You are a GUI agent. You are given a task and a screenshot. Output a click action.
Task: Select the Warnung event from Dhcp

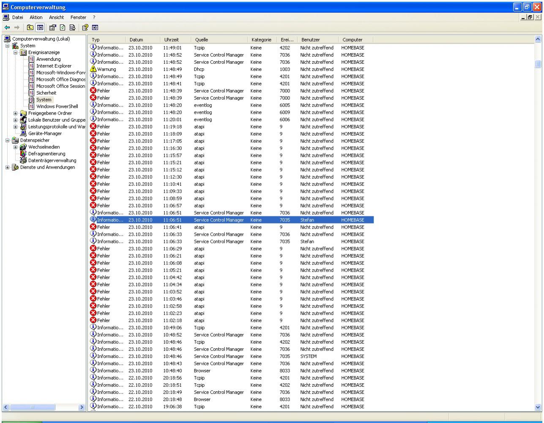coord(232,69)
